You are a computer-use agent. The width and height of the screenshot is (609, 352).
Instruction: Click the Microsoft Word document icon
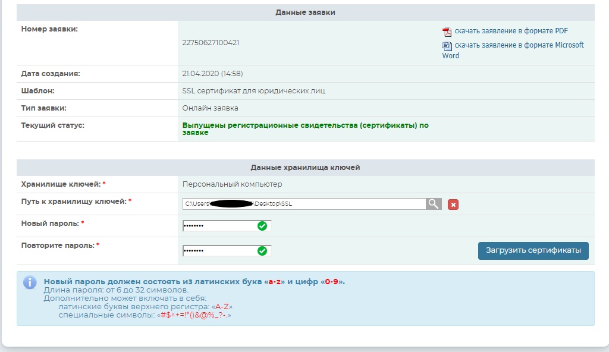[447, 46]
